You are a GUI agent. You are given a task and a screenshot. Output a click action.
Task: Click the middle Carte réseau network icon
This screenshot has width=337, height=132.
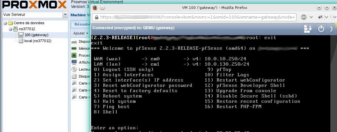[74, 90]
